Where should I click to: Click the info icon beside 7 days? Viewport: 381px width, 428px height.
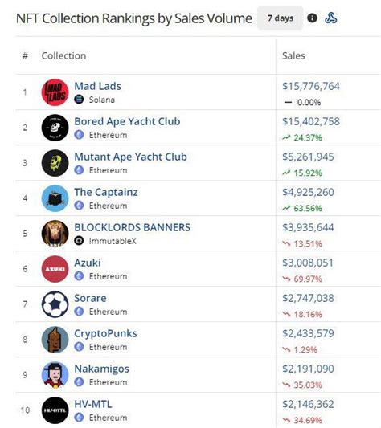(x=312, y=18)
